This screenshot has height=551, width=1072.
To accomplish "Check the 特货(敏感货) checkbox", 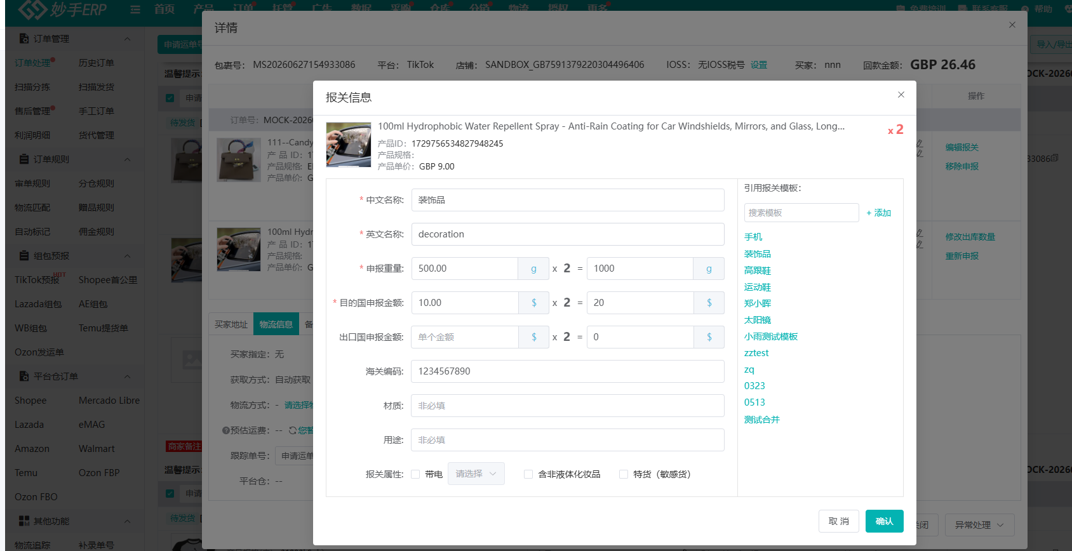I will (x=624, y=474).
